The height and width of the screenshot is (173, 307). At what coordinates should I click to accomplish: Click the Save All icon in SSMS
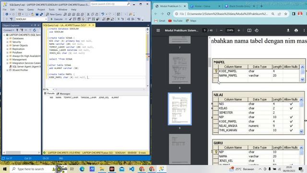point(41,14)
